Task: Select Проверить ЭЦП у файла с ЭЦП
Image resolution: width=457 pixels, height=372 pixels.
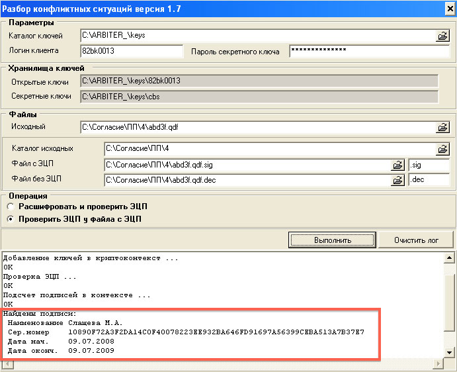Action: [x=11, y=218]
